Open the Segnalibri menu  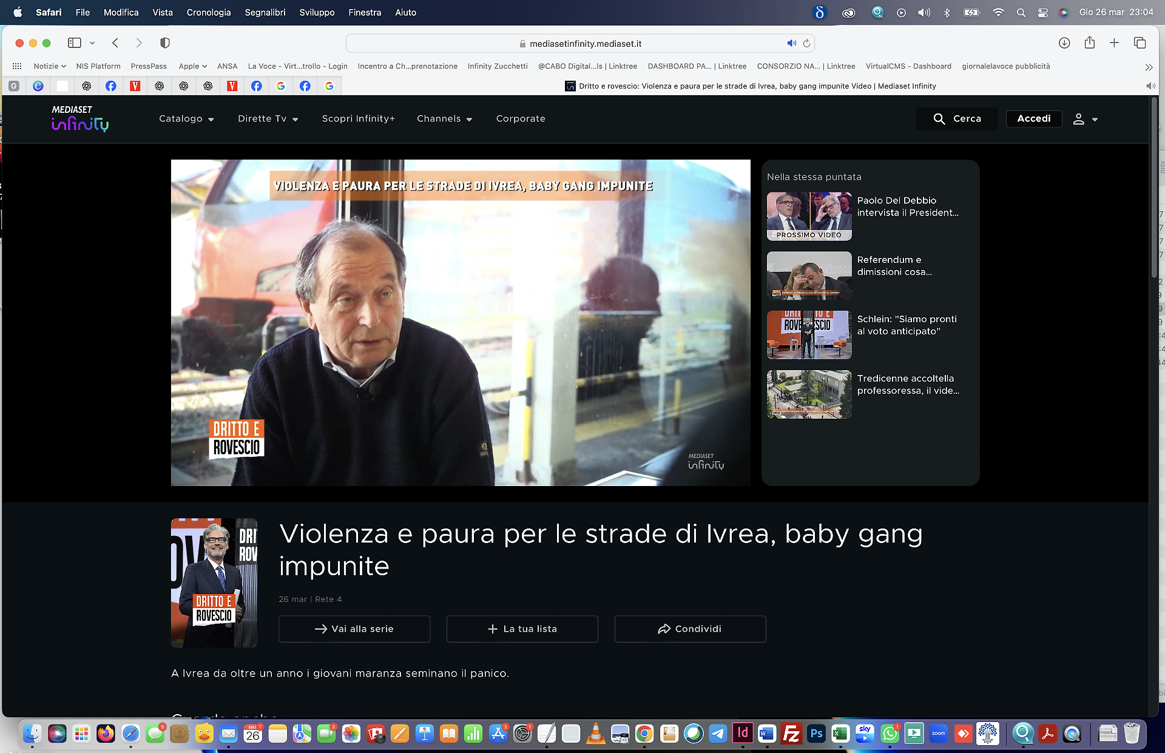(265, 12)
